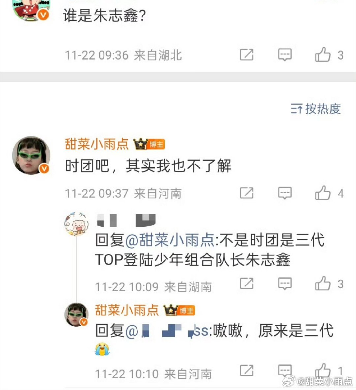Image resolution: width=356 pixels, height=390 pixels.
Task: Share the 不是时团是三代 reply from 湖南
Action: click(247, 284)
